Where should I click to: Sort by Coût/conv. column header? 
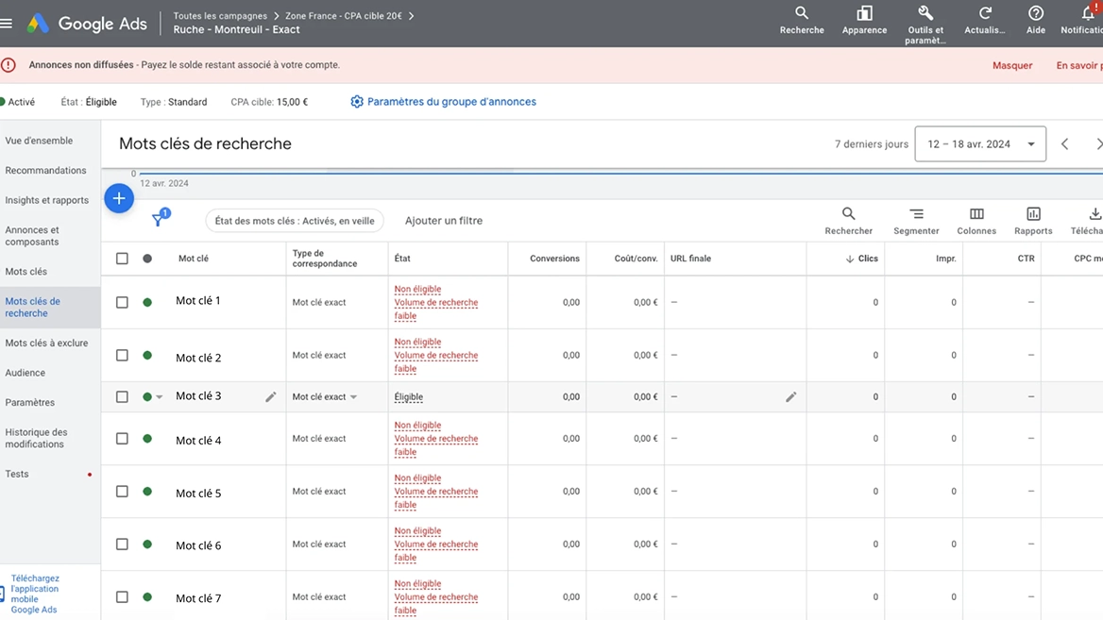[636, 259]
